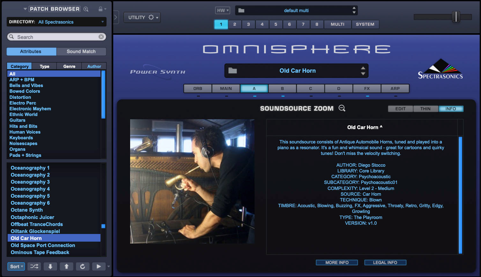Image resolution: width=481 pixels, height=277 pixels.
Task: Open the SYSTEM page
Action: pos(365,24)
